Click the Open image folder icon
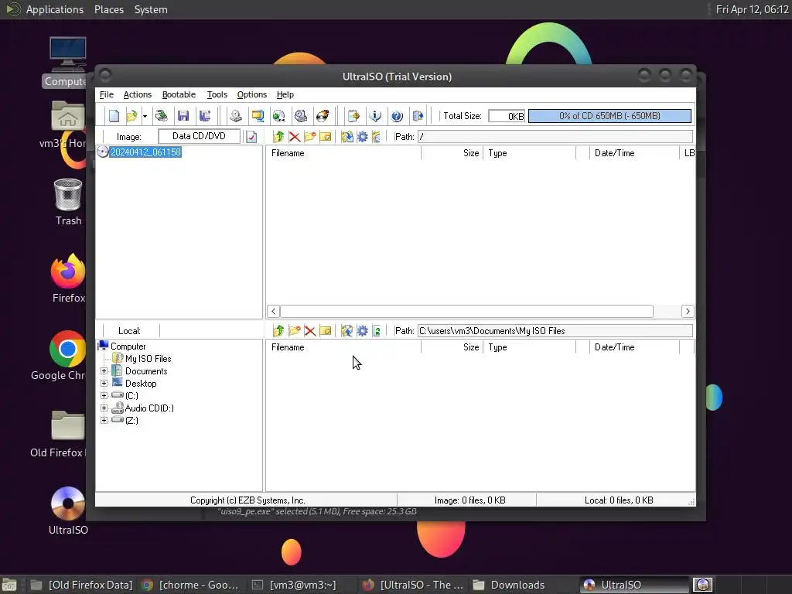Screen dimensions: 792x594 (131, 116)
